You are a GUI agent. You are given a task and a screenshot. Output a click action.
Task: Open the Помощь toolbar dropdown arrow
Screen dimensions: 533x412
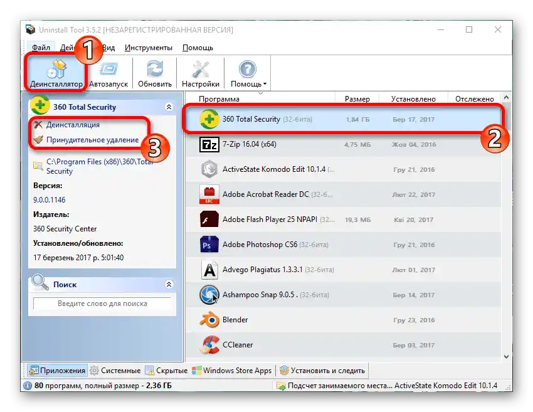[265, 84]
